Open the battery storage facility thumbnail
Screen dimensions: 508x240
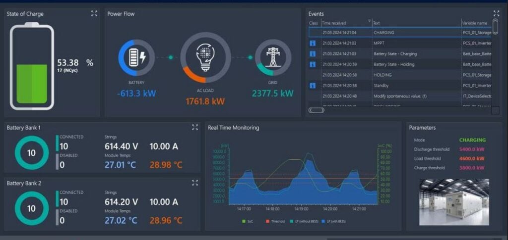coord(454,202)
